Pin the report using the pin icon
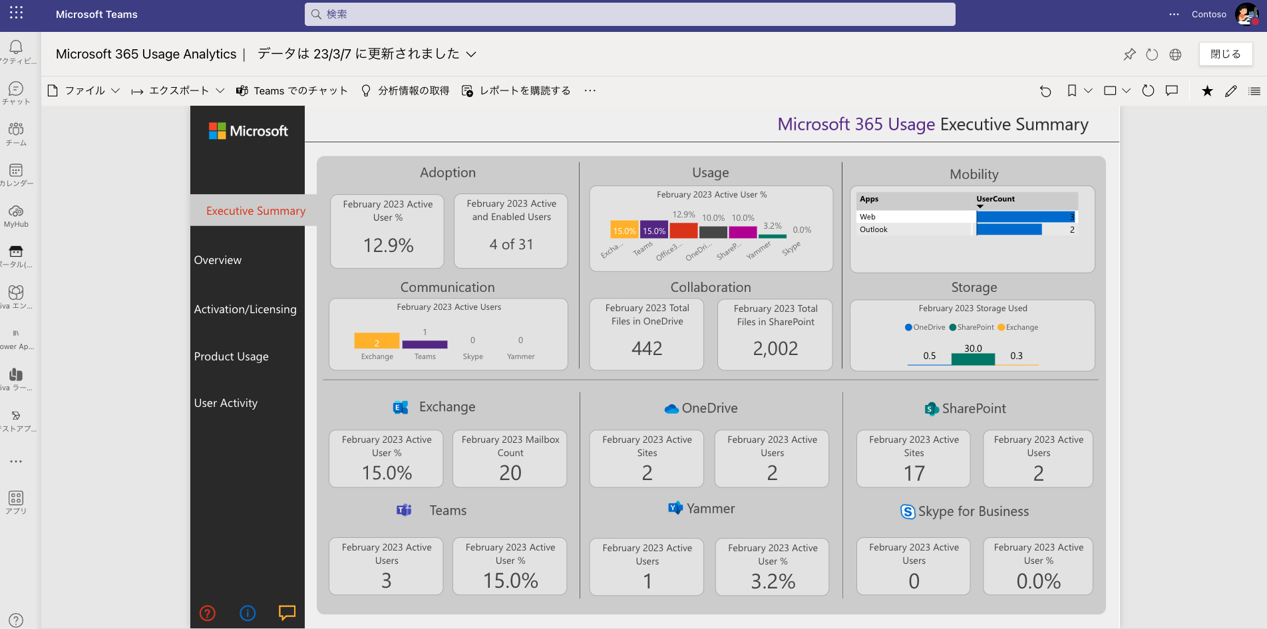Screen dimensions: 1267x629 tap(1129, 54)
